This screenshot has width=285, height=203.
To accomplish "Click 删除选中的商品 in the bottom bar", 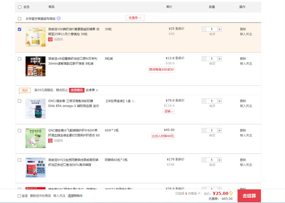I will [x=40, y=196].
